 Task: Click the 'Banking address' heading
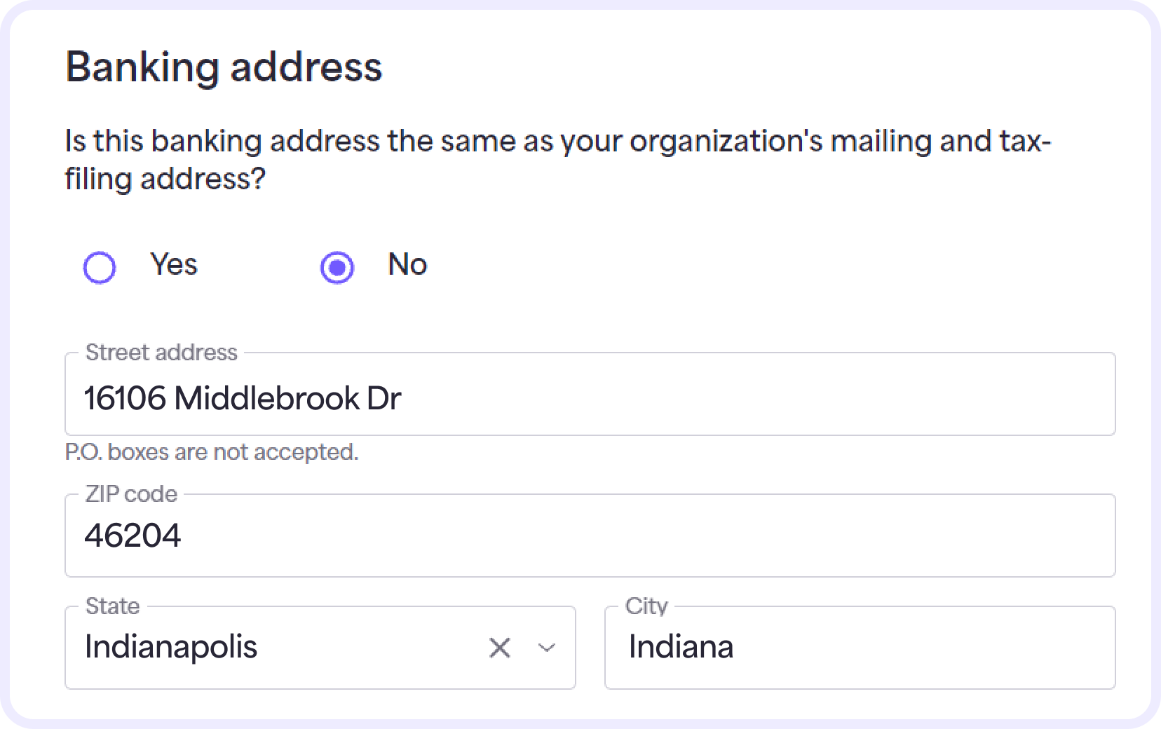(223, 67)
